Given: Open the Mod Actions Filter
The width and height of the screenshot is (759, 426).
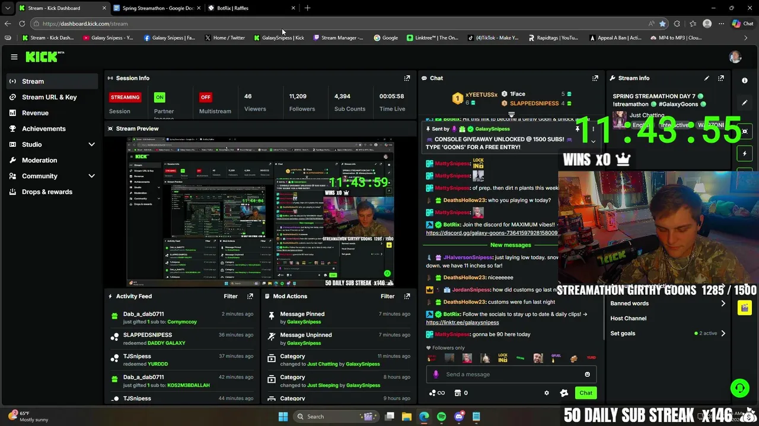Looking at the screenshot, I should coord(387,296).
